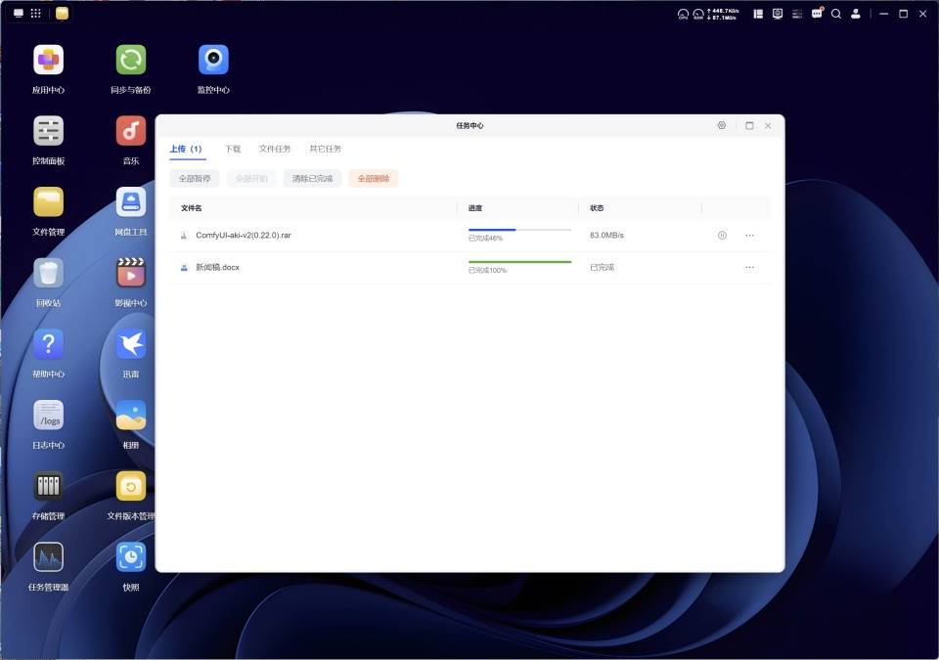Open the message notifications chat icon
Image resolution: width=939 pixels, height=660 pixels.
click(817, 13)
